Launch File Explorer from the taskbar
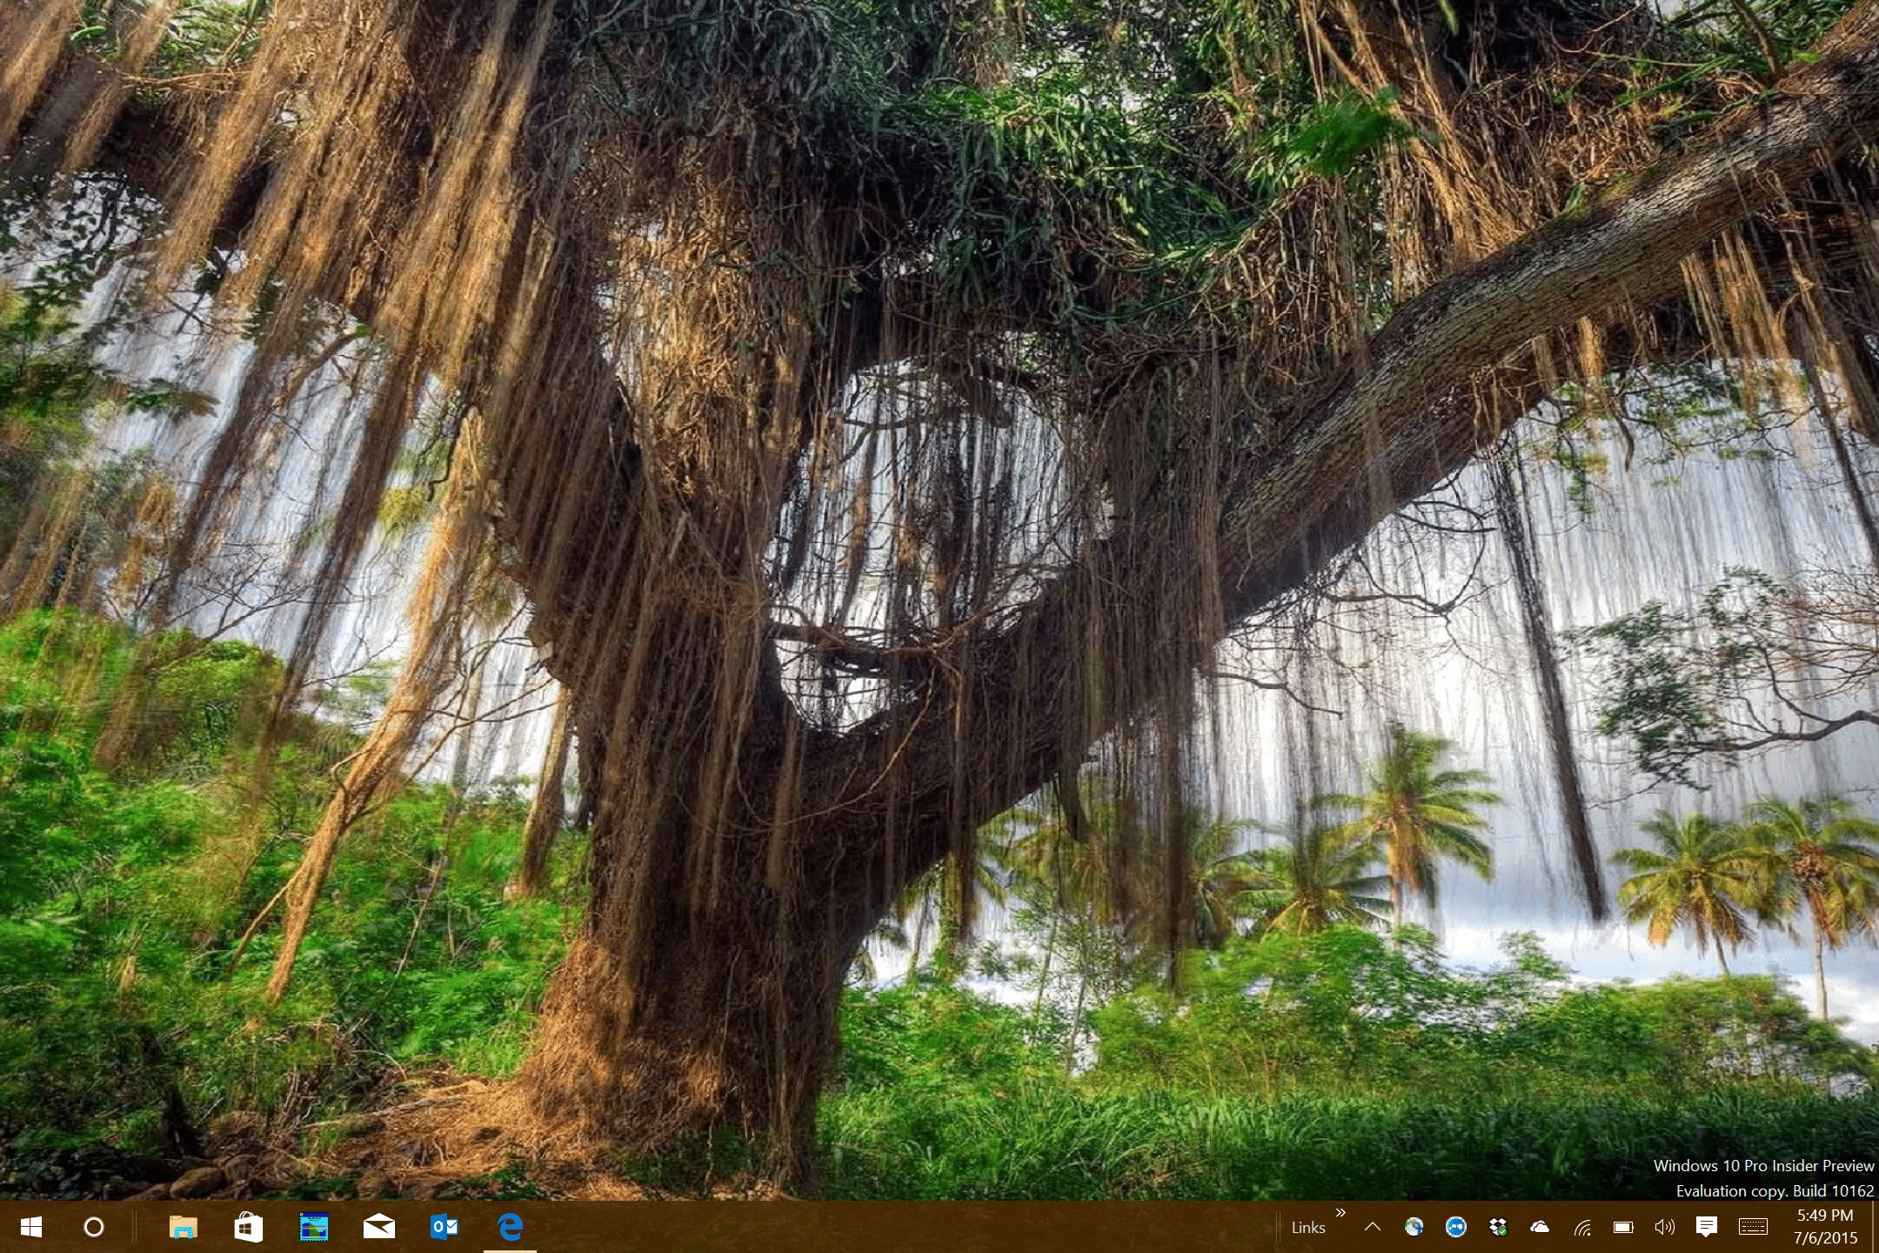The image size is (1879, 1253). (x=183, y=1227)
